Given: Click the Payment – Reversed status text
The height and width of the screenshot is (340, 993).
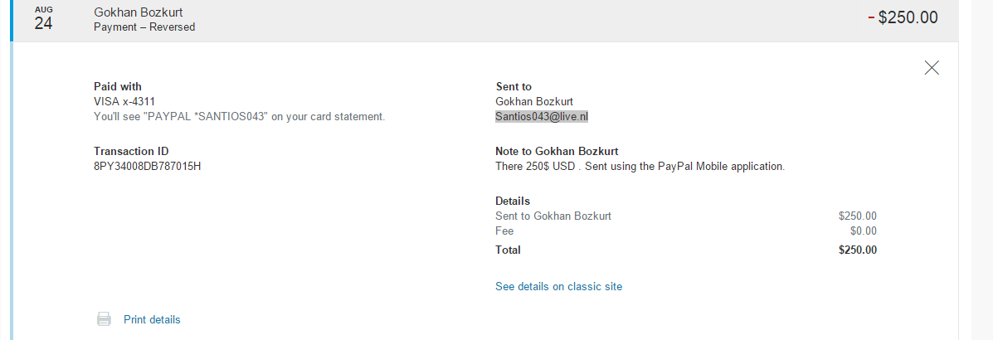Looking at the screenshot, I should [144, 27].
